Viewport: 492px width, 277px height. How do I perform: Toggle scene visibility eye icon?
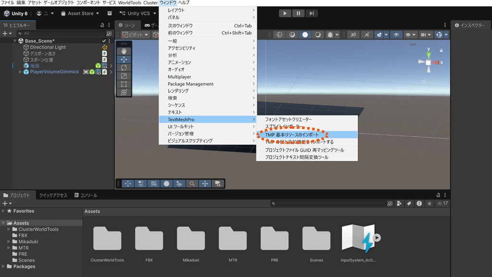click(x=396, y=35)
